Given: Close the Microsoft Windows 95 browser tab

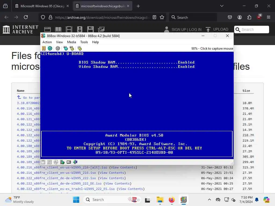Looking at the screenshot, I should (68, 6).
